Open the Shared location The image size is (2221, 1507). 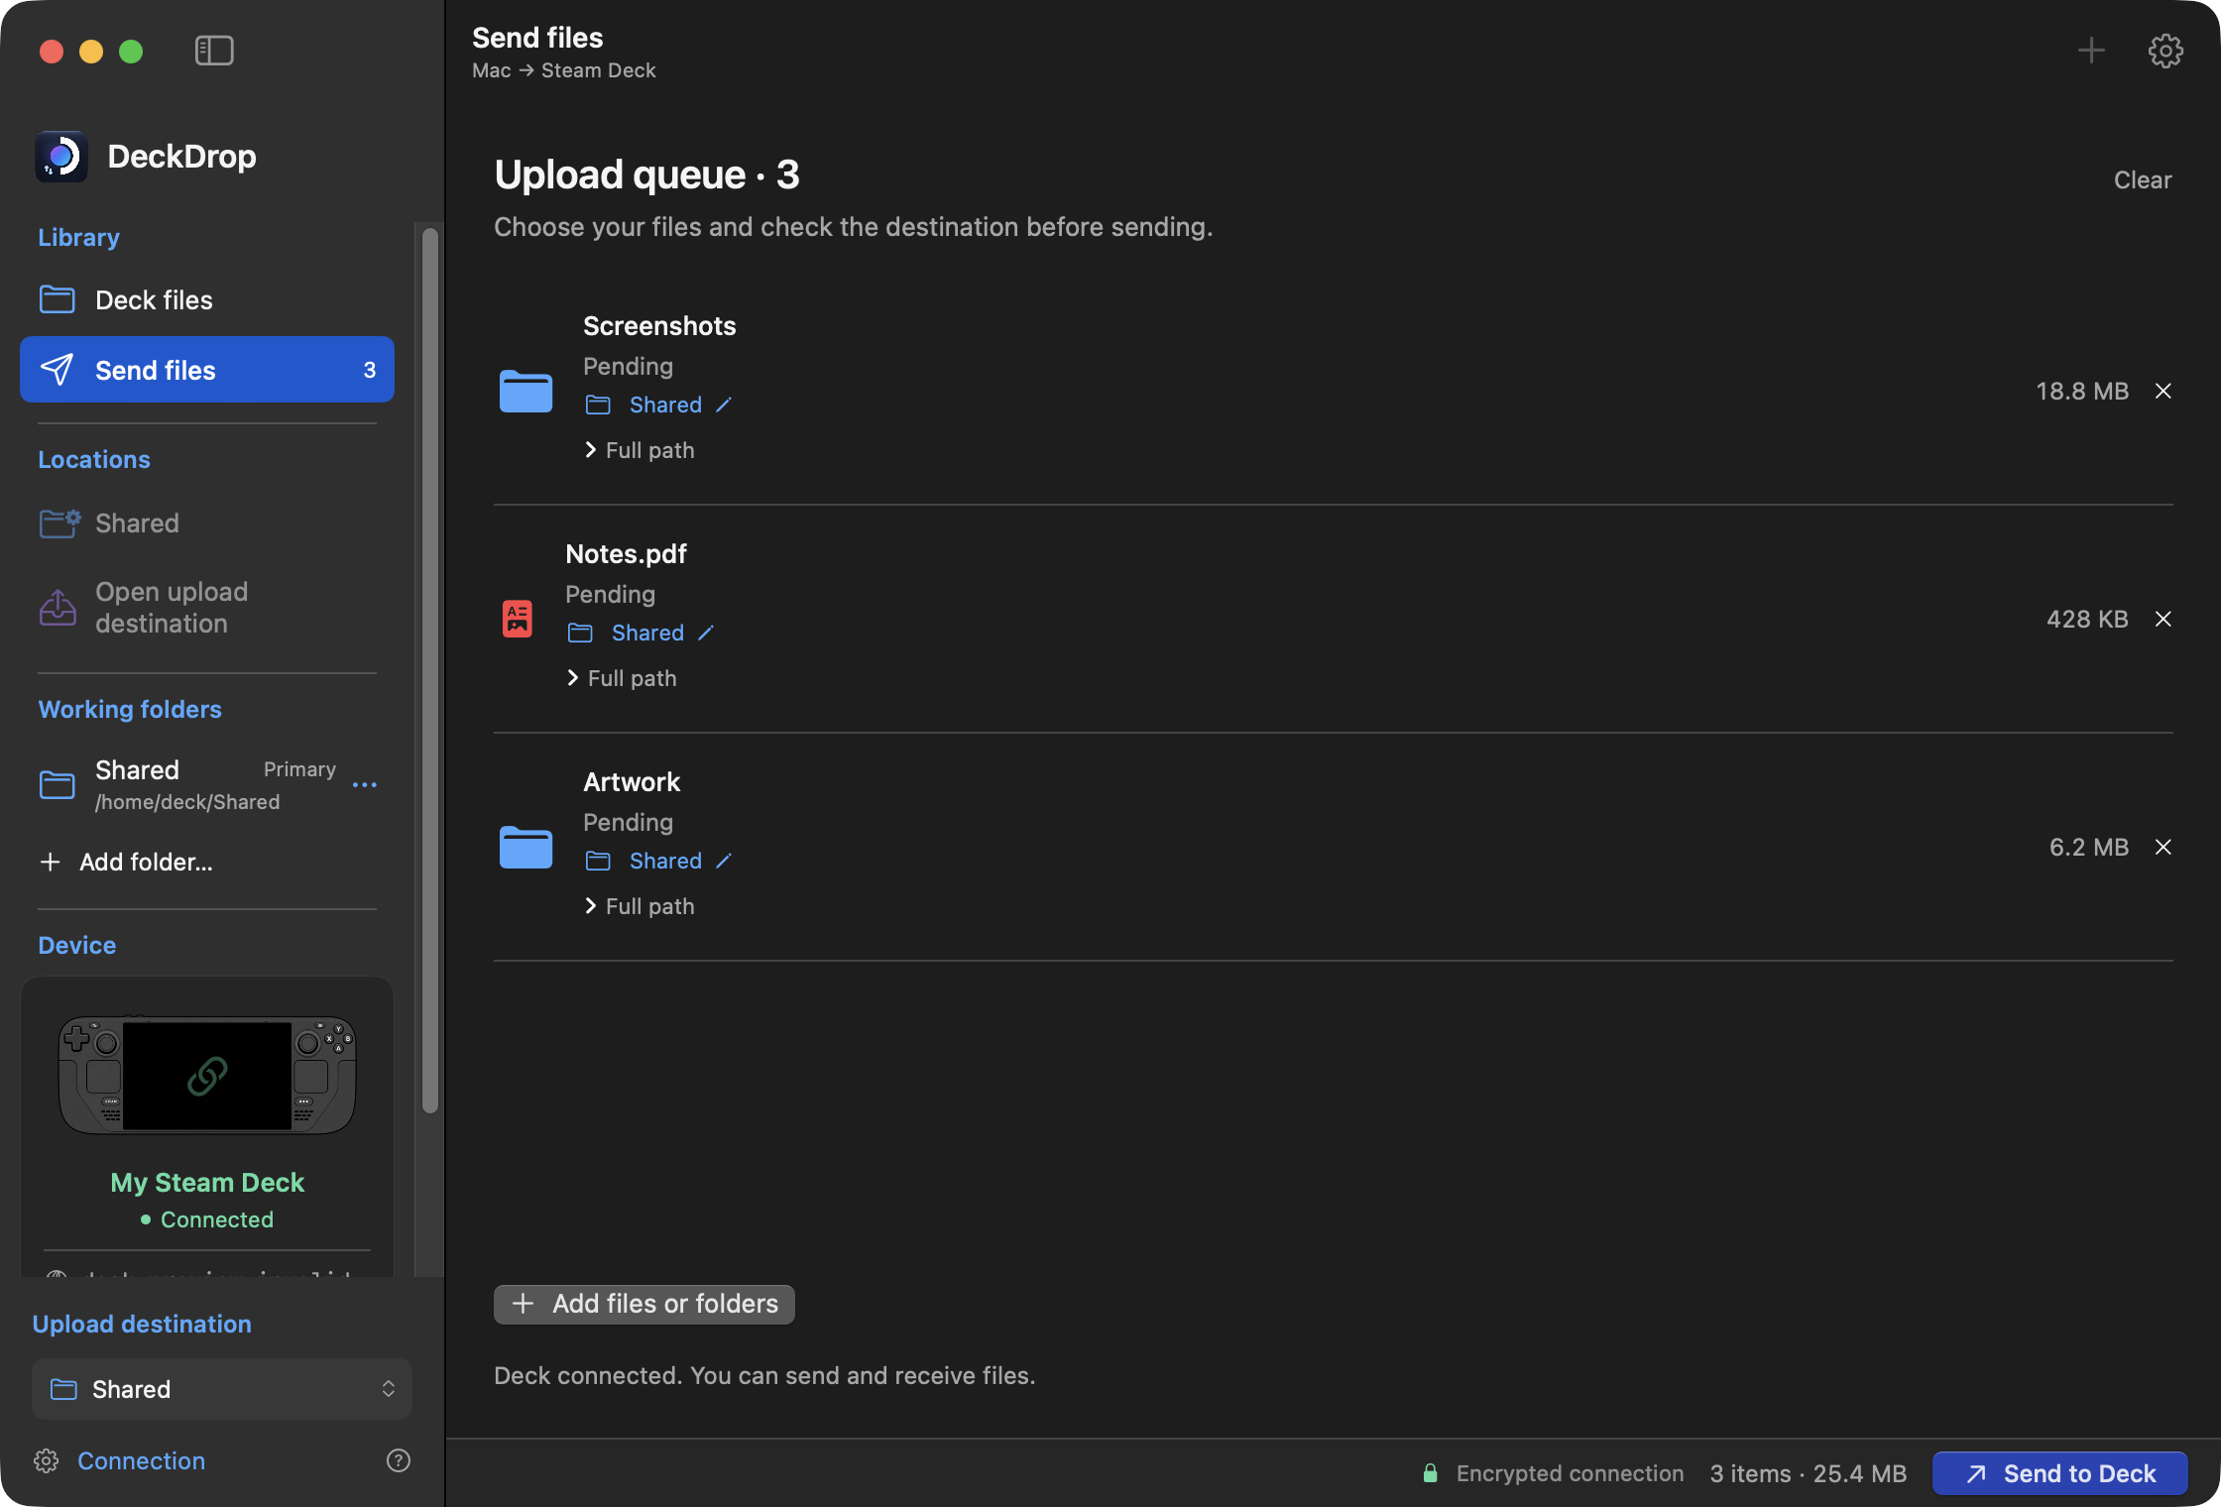206,523
